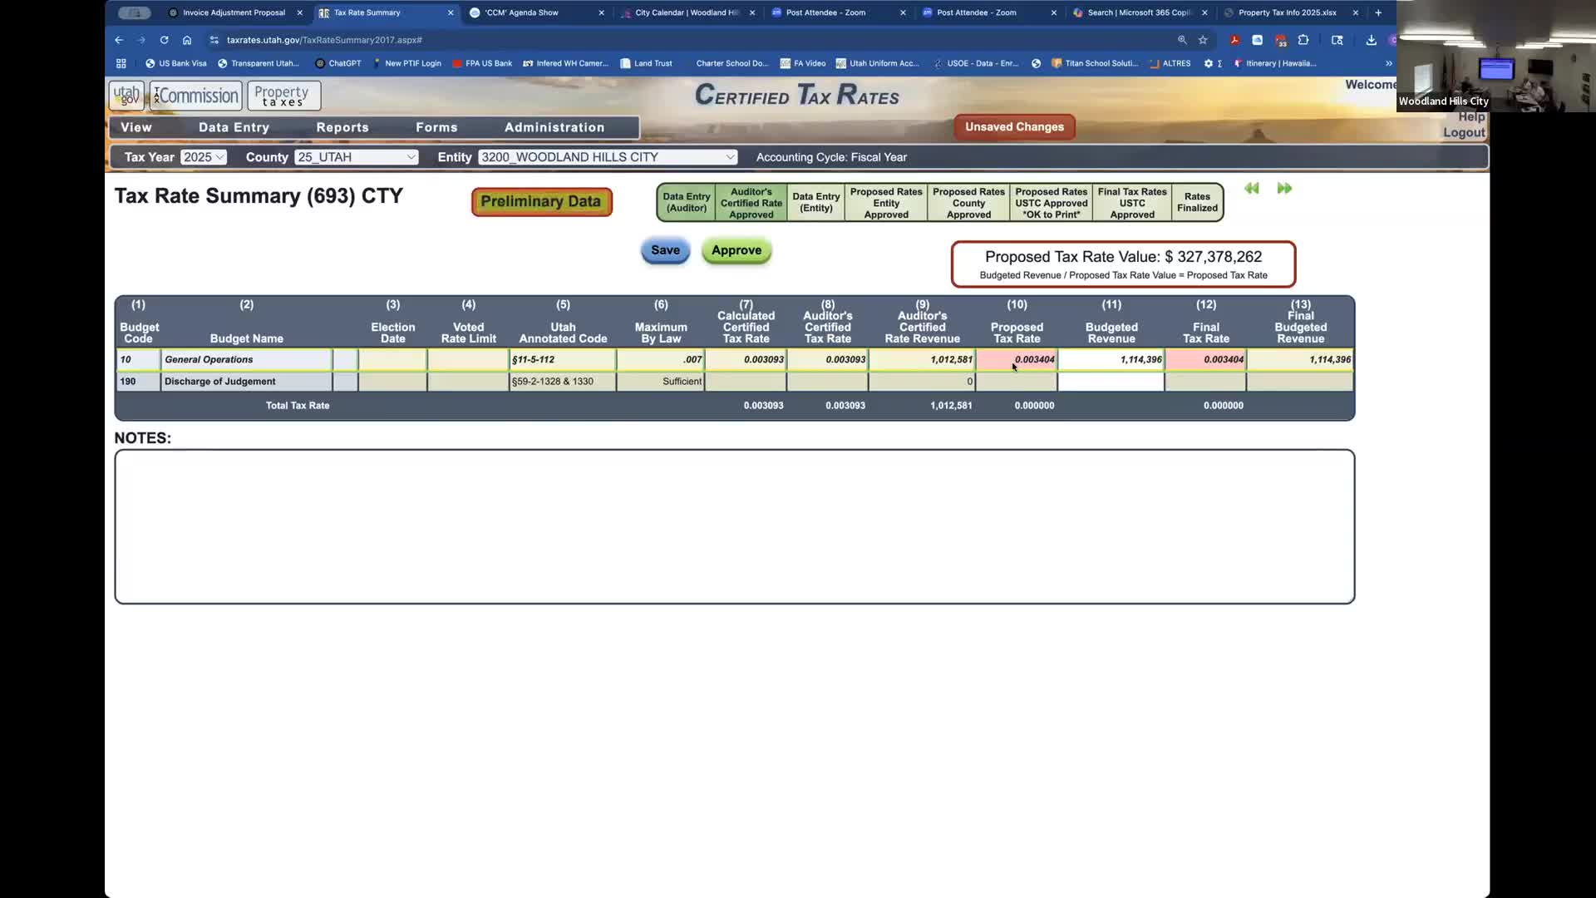Click the green Approve button
Viewport: 1596px width, 898px height.
[x=736, y=250]
